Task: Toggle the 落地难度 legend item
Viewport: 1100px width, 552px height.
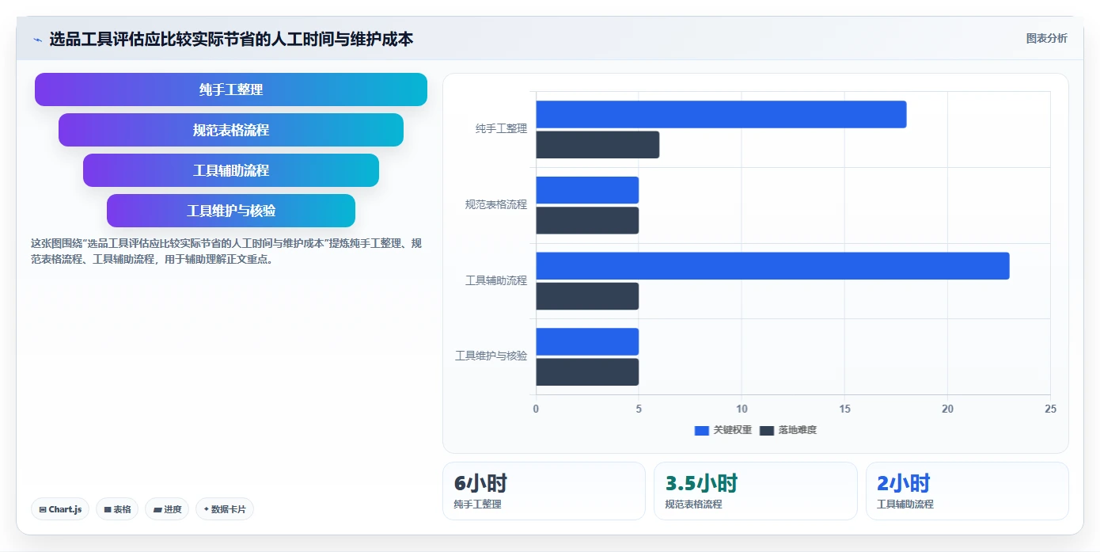Action: tap(788, 430)
